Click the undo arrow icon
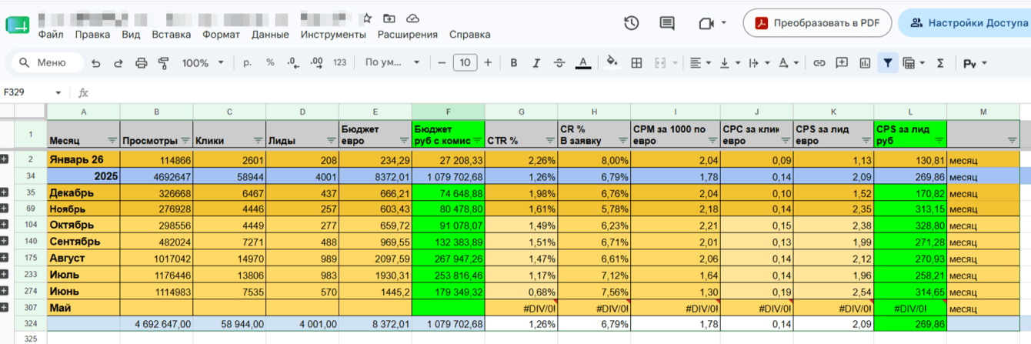This screenshot has height=344, width=1031. click(95, 63)
